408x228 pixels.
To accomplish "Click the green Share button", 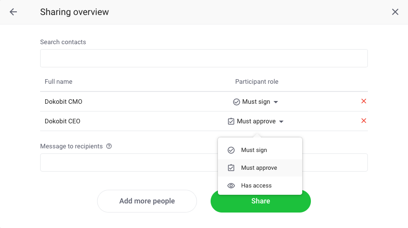I will pos(261,202).
